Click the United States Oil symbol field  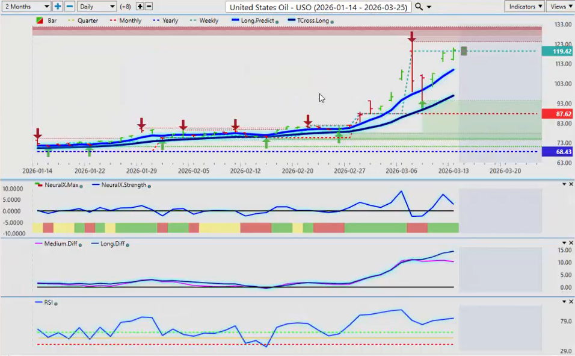coord(319,7)
